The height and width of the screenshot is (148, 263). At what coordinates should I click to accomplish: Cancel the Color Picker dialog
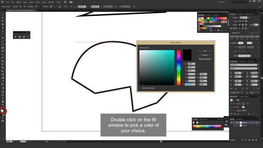click(x=205, y=55)
